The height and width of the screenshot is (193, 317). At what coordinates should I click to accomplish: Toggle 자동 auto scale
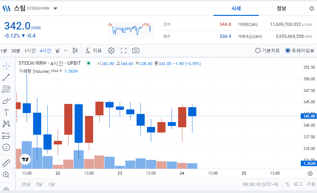pos(311,184)
